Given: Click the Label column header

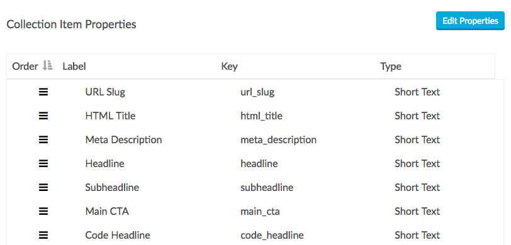Looking at the screenshot, I should click(74, 67).
